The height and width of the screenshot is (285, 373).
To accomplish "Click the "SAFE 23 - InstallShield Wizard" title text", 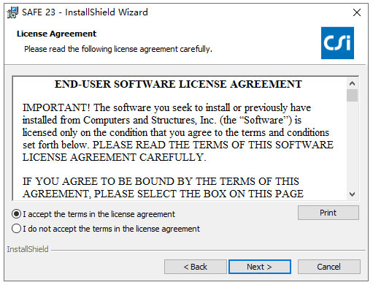I will tap(85, 12).
